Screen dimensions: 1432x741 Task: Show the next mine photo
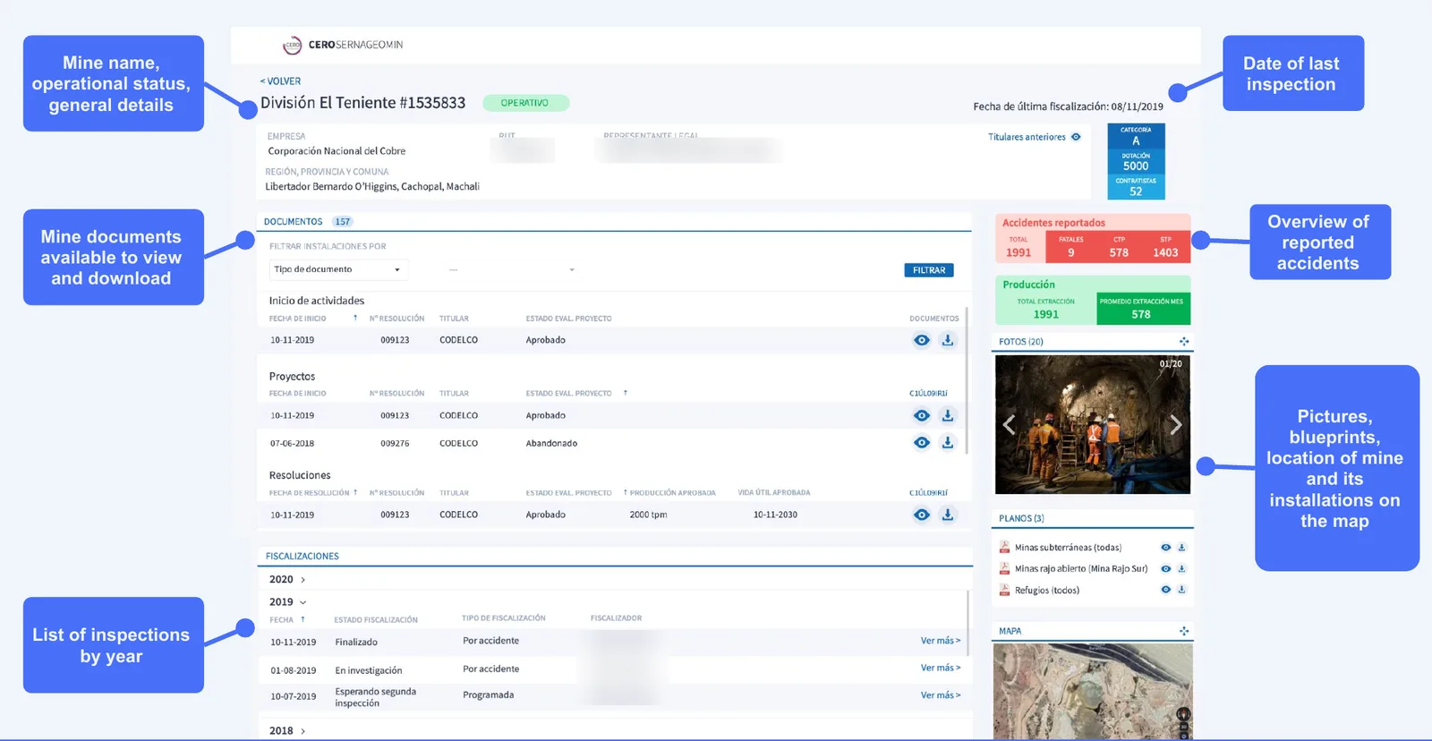coord(1176,425)
